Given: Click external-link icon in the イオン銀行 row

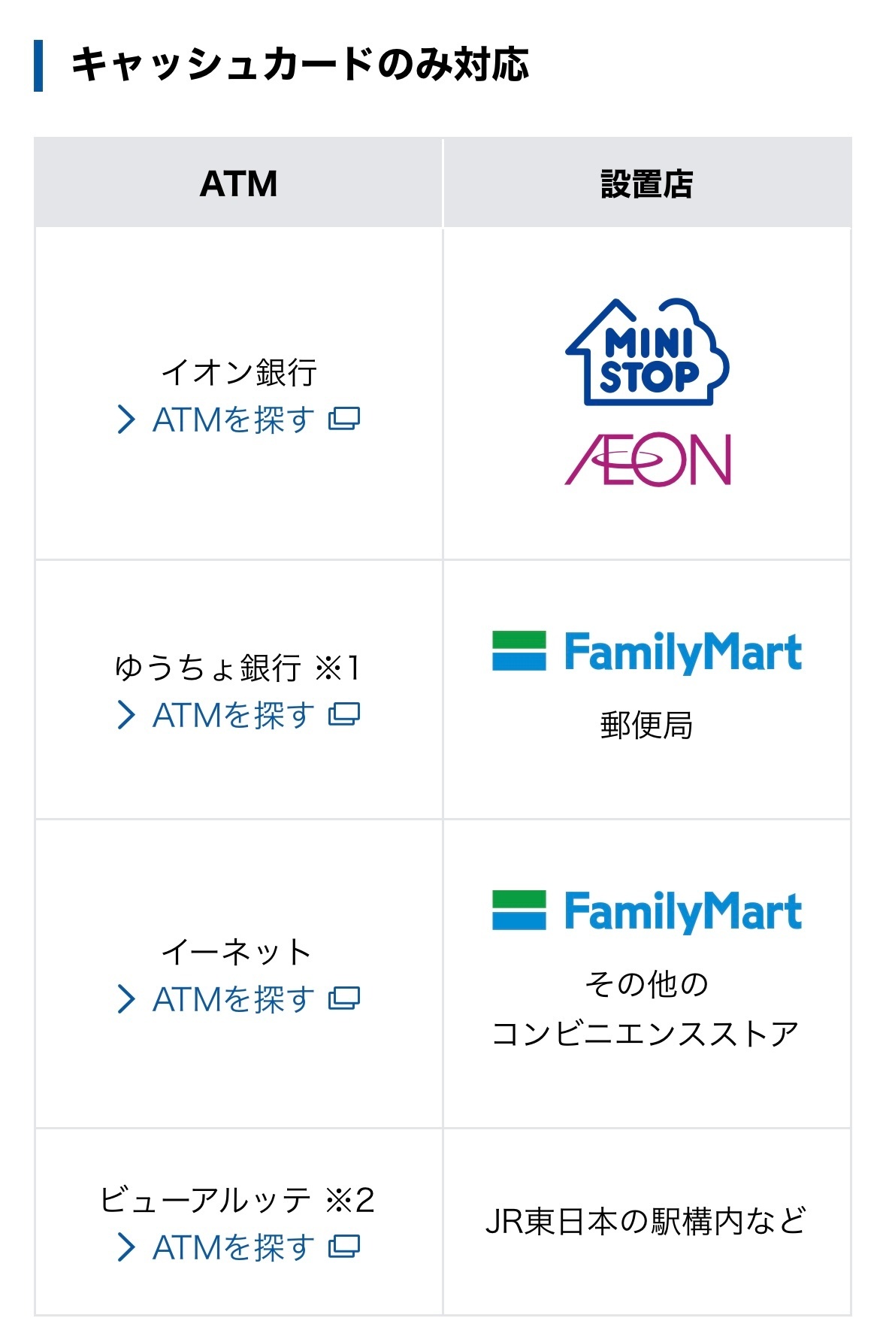Looking at the screenshot, I should click(344, 419).
